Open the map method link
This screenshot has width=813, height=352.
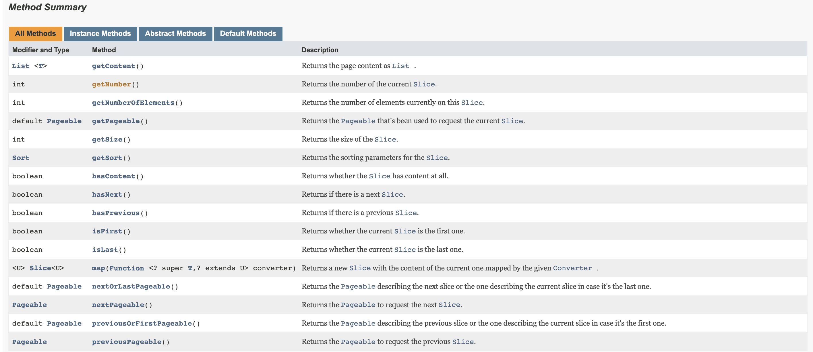[x=98, y=268]
